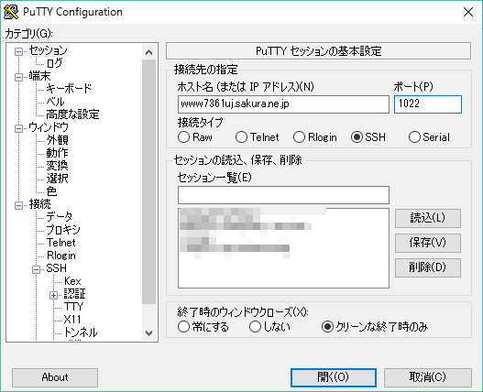This screenshot has height=392, width=483.
Task: Select the ウィンドウ category label
Action: pos(49,127)
